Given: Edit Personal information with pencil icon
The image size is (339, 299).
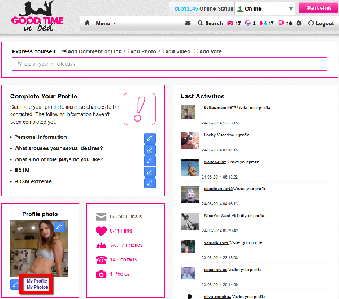Looking at the screenshot, I should tap(150, 138).
